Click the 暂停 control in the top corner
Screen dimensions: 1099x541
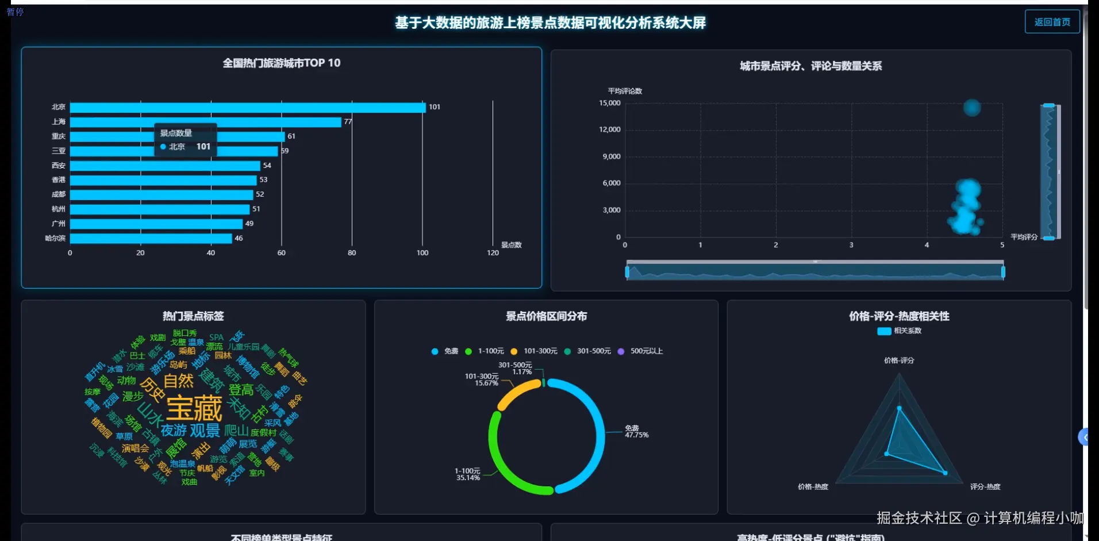pos(15,11)
